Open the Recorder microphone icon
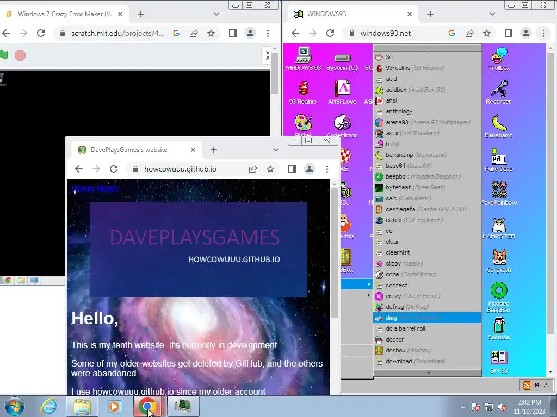The width and height of the screenshot is (557, 417). tap(499, 92)
